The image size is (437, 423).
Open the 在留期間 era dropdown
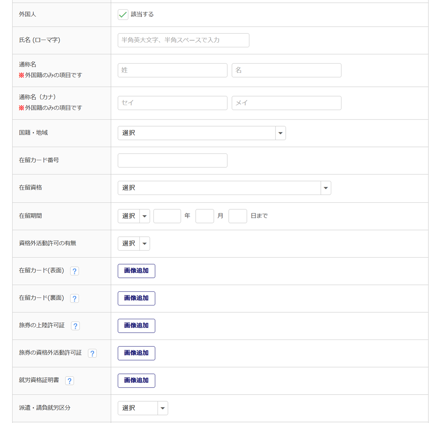pyautogui.click(x=133, y=216)
